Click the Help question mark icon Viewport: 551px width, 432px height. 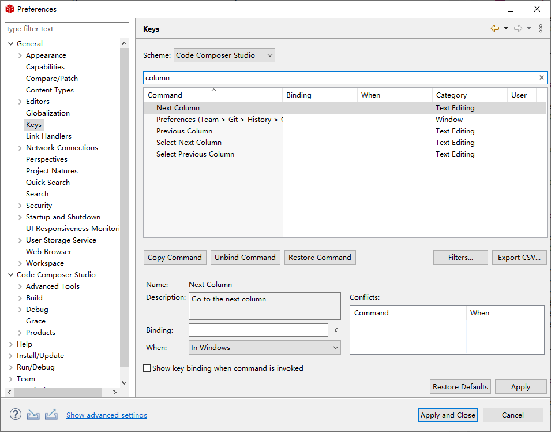pyautogui.click(x=16, y=415)
